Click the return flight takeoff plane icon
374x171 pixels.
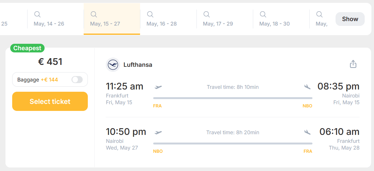(x=158, y=132)
